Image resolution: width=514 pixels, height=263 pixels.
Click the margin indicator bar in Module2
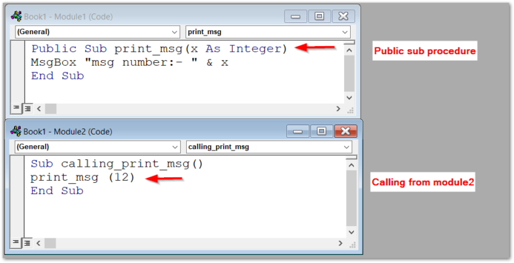pyautogui.click(x=17, y=197)
